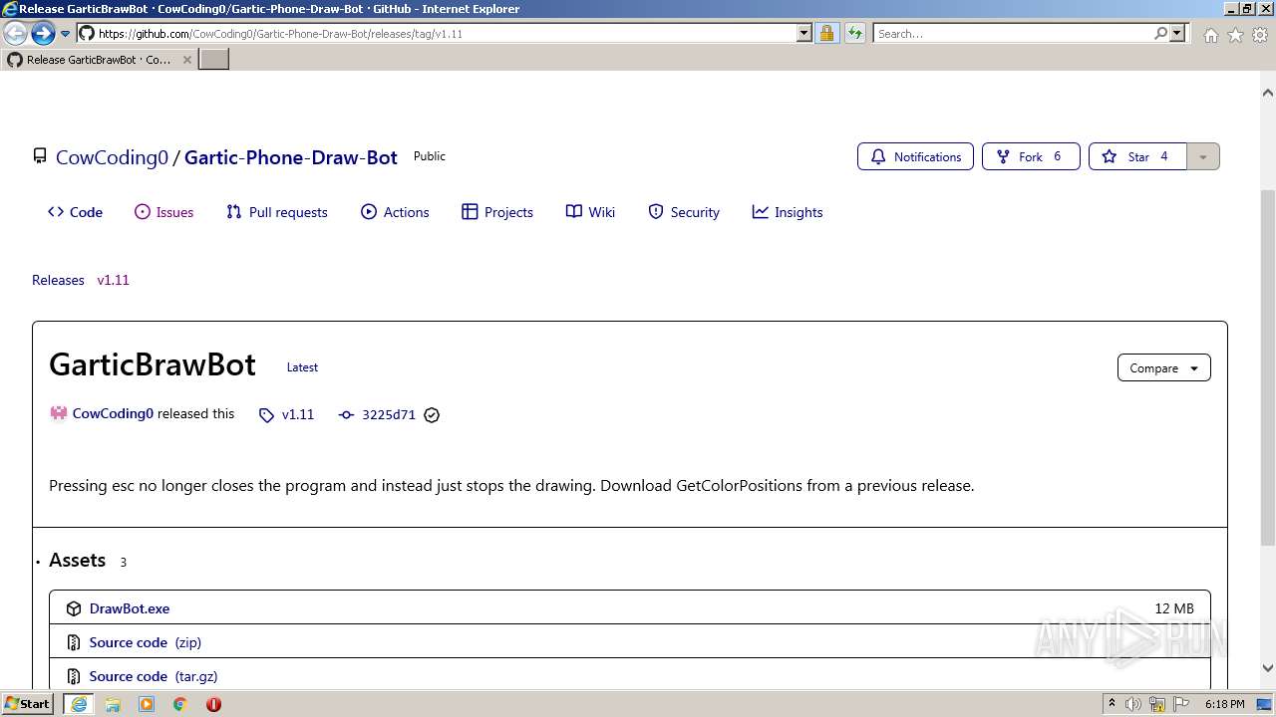Viewport: 1276px width, 717px height.
Task: Click the scroll up arrow
Action: pyautogui.click(x=1268, y=93)
